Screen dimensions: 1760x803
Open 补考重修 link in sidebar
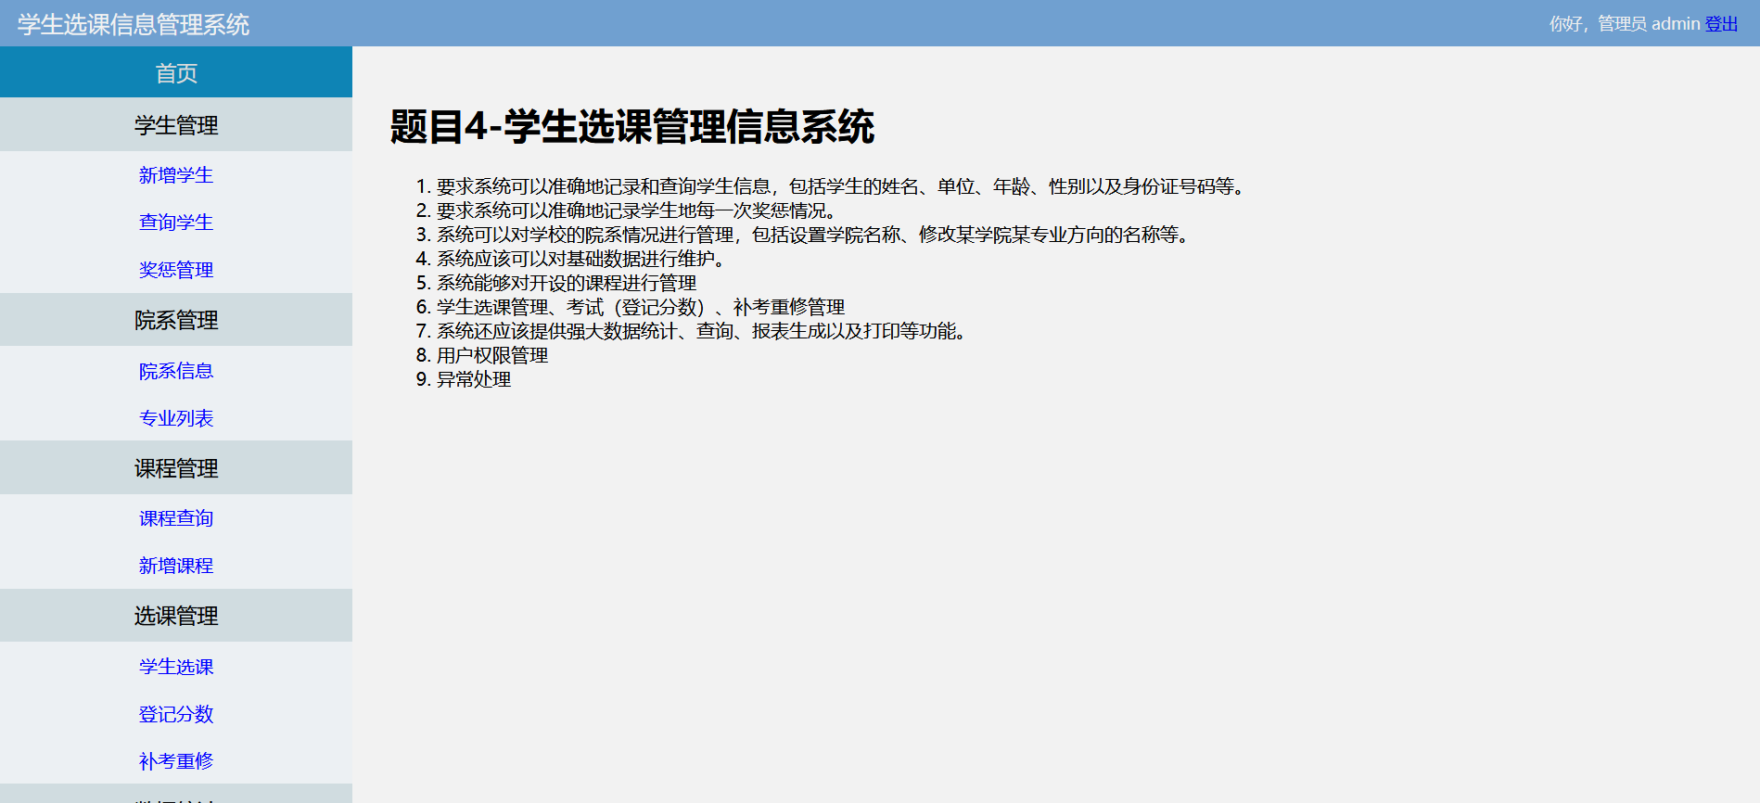click(x=176, y=761)
